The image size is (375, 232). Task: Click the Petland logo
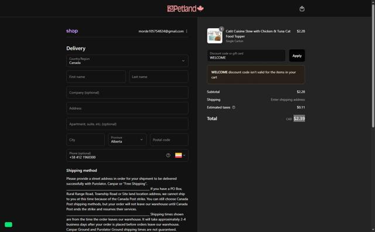click(185, 9)
